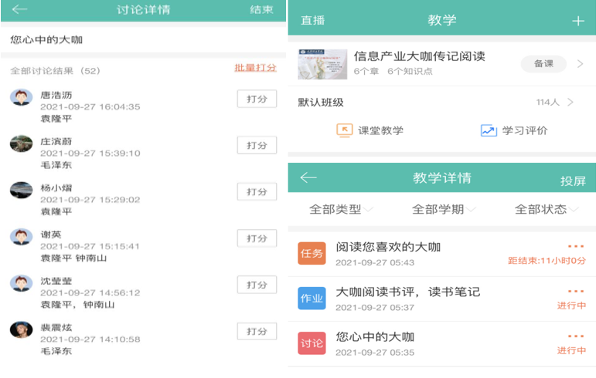Open 学习评价 chart icon entry
The width and height of the screenshot is (596, 378).
[488, 130]
